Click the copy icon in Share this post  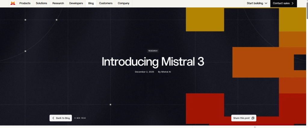click(x=253, y=118)
